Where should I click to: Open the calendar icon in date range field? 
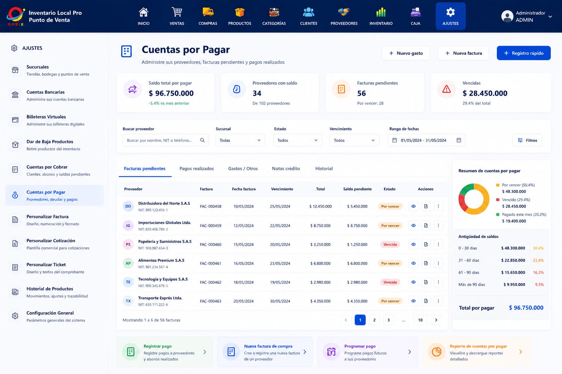coord(459,140)
